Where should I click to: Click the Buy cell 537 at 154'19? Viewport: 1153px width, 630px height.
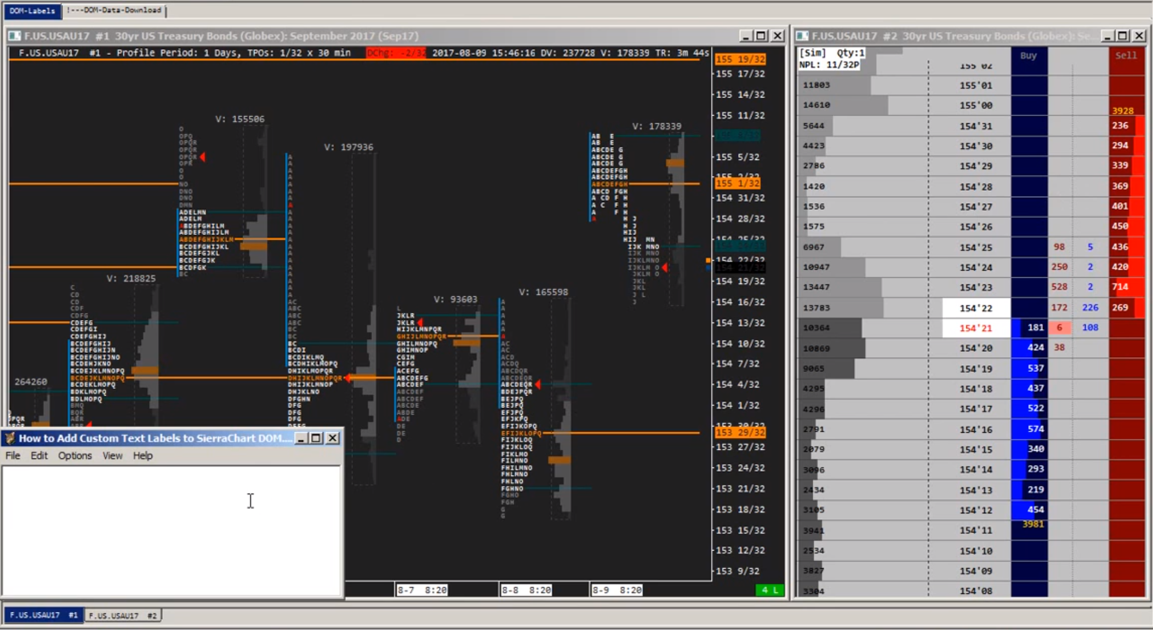pos(1030,368)
